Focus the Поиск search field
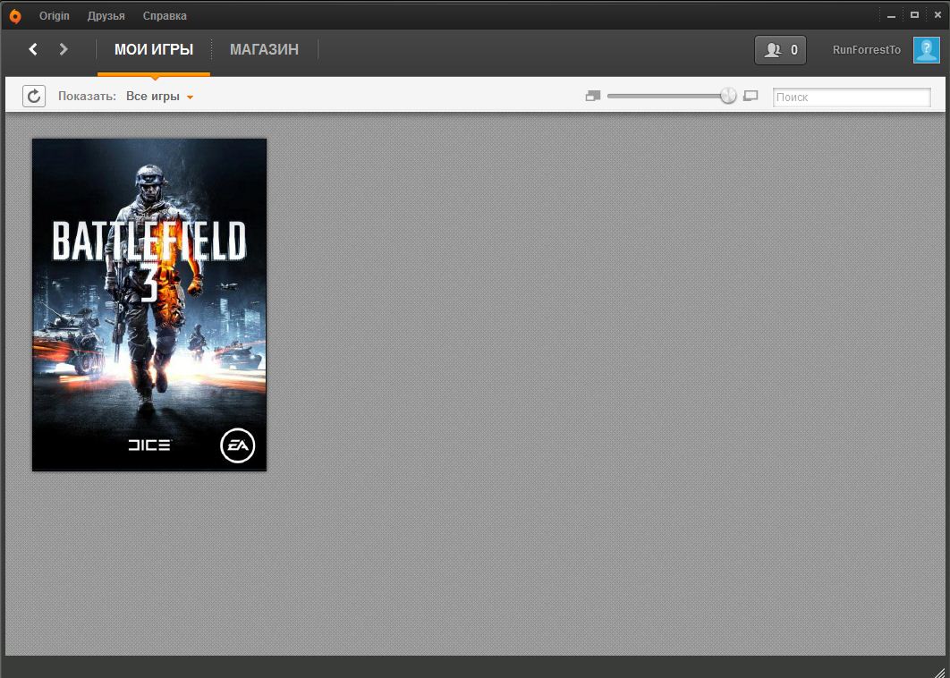The width and height of the screenshot is (950, 678). tap(852, 97)
